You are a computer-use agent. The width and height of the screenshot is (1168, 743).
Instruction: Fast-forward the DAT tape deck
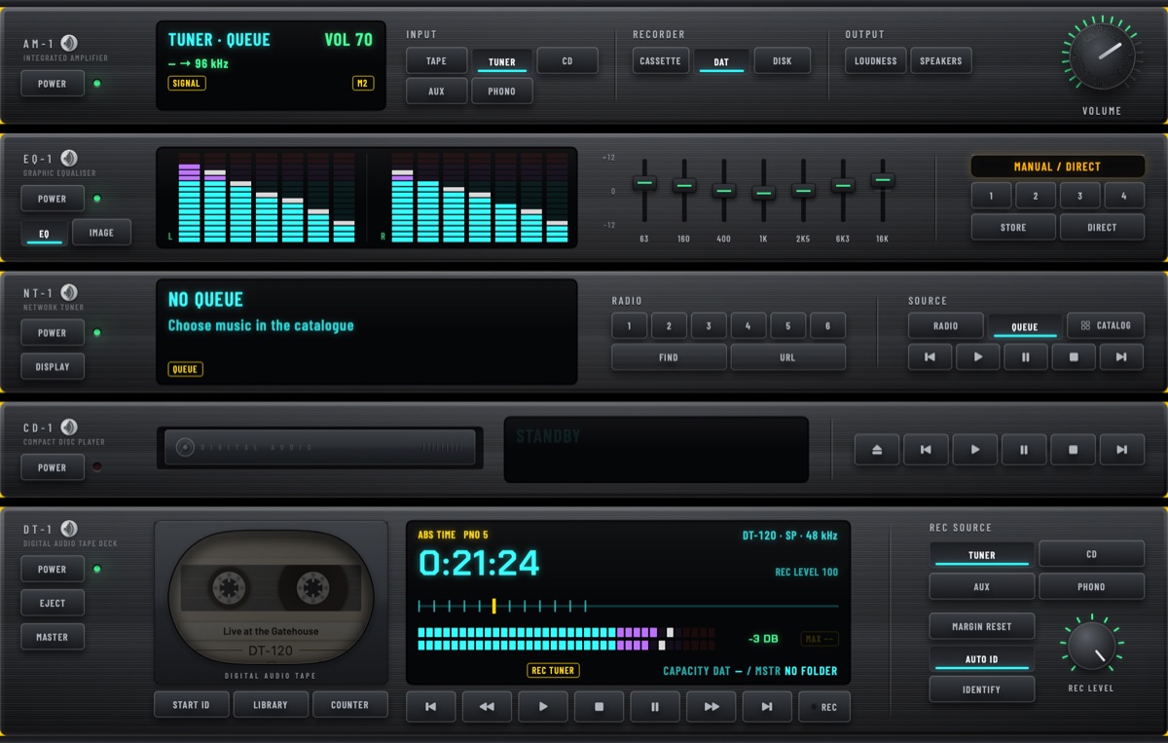[712, 707]
